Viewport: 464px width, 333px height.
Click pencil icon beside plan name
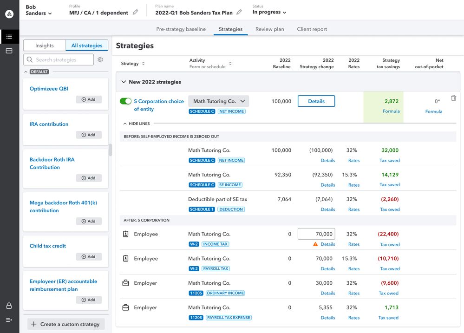239,13
